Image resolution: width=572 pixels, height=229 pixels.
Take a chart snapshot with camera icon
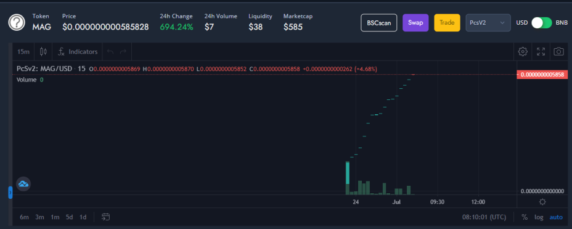[558, 51]
